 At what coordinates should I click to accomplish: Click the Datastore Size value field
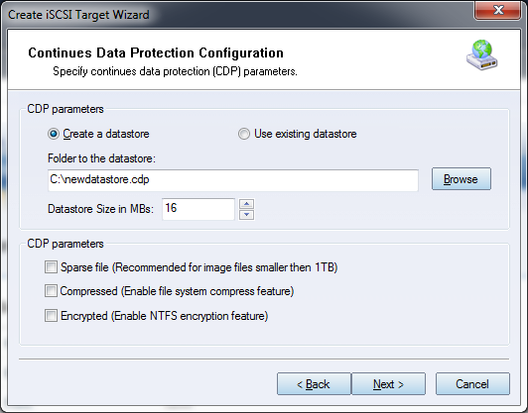coord(198,209)
